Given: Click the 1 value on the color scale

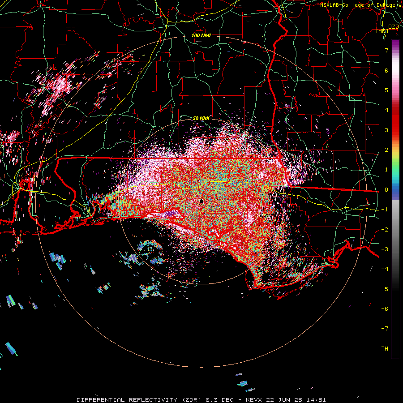Looking at the screenshot, I should click(x=386, y=170).
